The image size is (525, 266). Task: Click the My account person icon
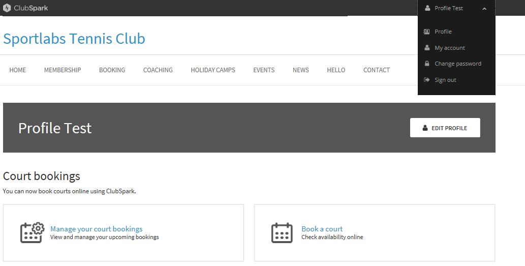tap(427, 48)
